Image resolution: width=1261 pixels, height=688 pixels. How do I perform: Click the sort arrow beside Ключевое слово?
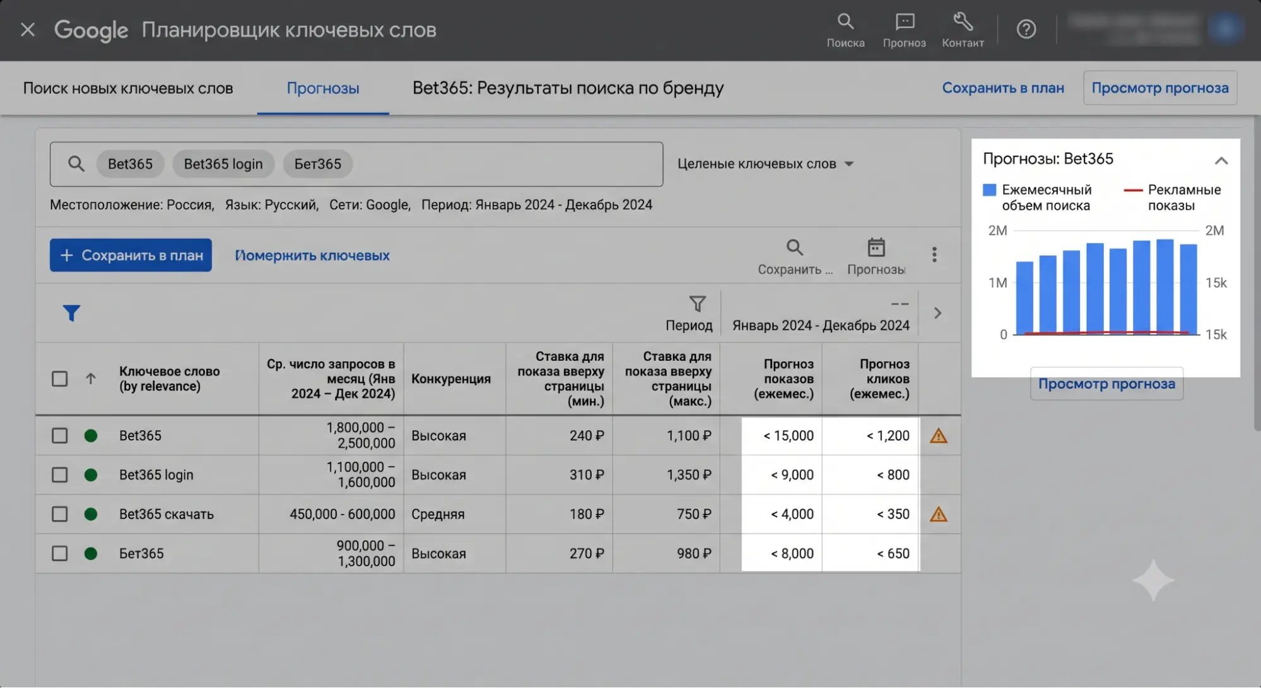91,378
